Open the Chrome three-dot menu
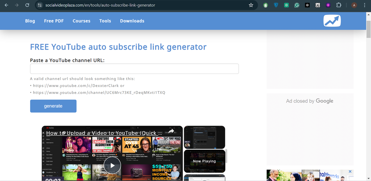This screenshot has height=181, width=371. point(364,5)
